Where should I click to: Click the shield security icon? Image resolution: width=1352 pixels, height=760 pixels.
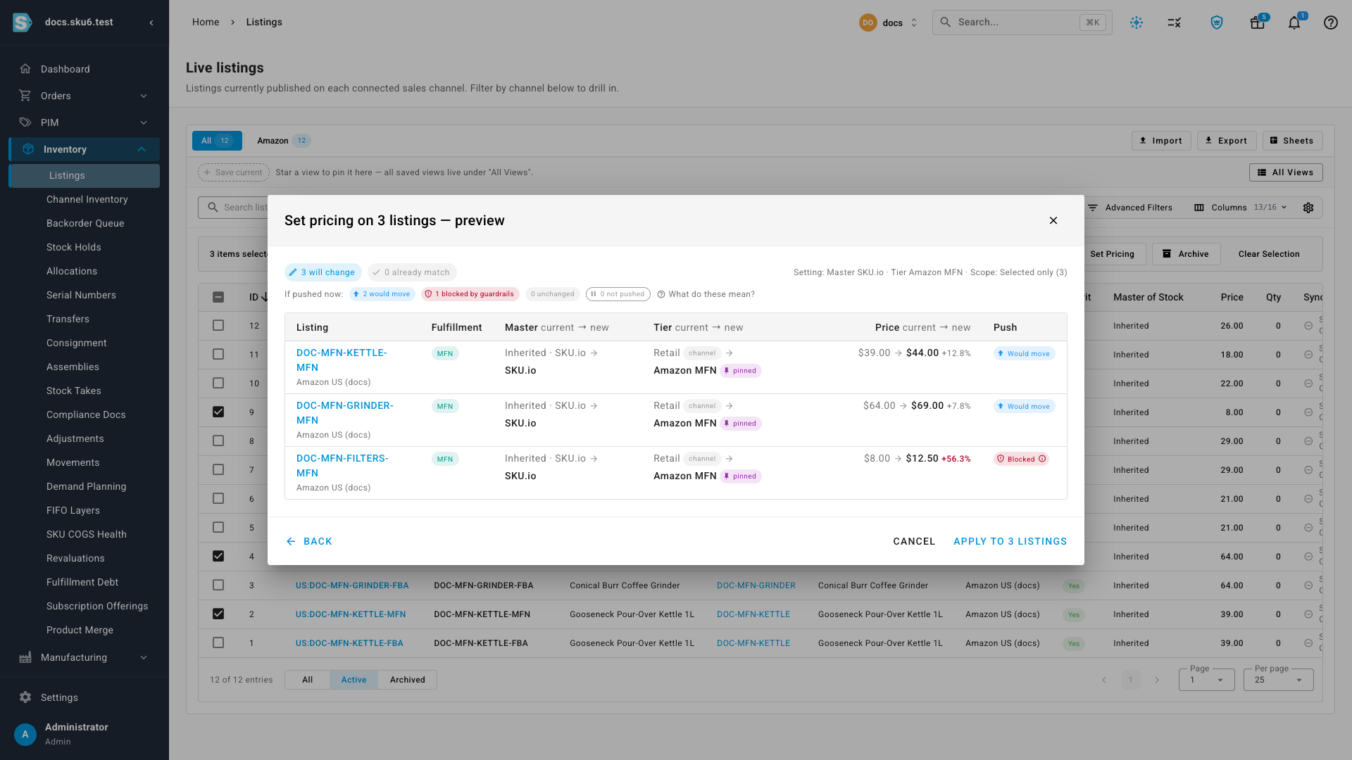click(x=1217, y=23)
